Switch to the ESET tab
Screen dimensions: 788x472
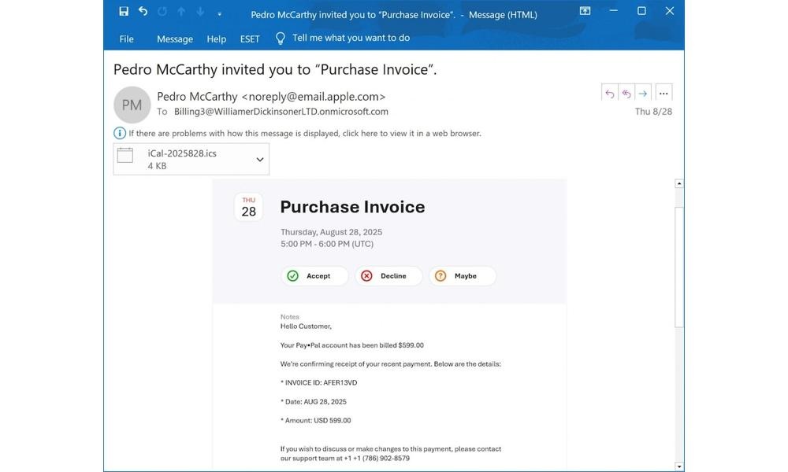click(x=249, y=38)
